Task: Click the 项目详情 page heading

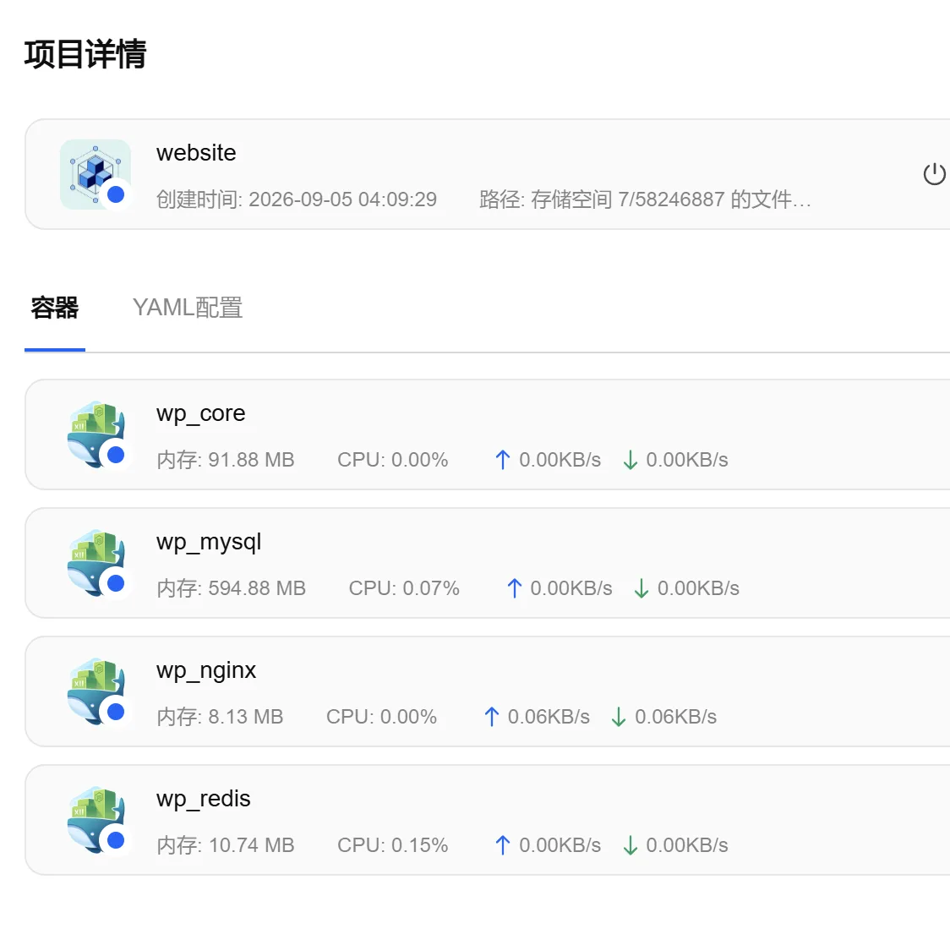Action: coord(85,54)
